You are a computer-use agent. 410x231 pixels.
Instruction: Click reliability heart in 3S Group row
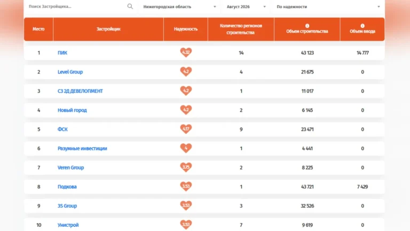point(186,205)
